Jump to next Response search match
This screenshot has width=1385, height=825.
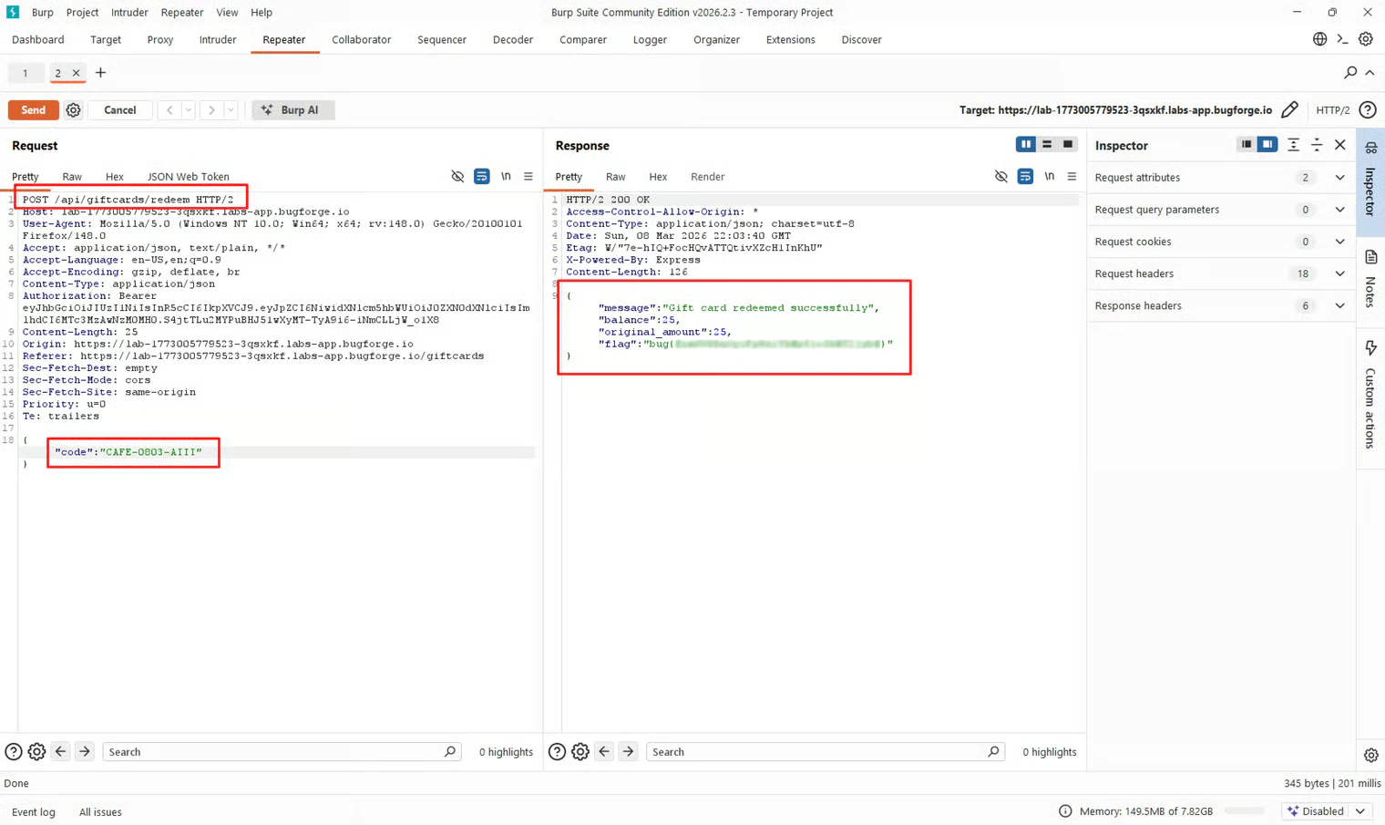628,752
